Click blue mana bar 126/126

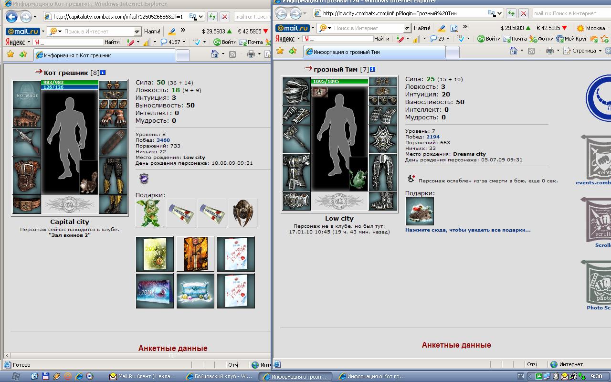pos(70,87)
